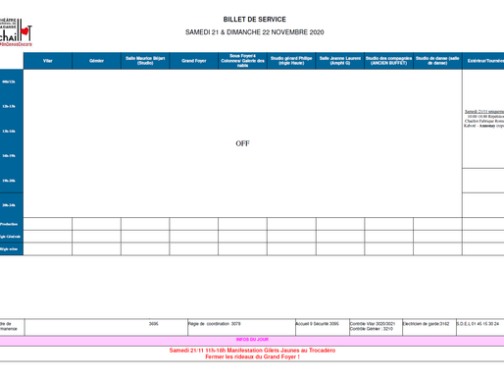The image size is (504, 379).
Task: Click the '20h-24h' time slot row label
Action: point(9,205)
